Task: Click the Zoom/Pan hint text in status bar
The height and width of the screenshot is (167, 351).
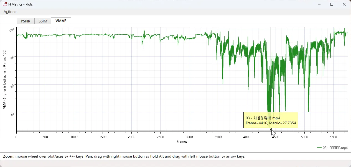Action: coord(124,156)
